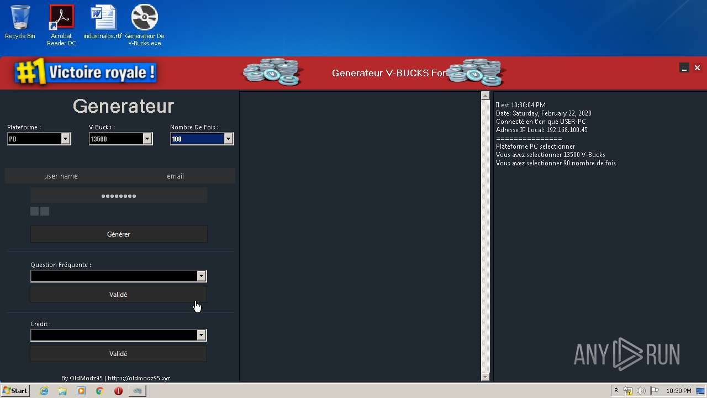Image resolution: width=707 pixels, height=398 pixels.
Task: Click the Action Center flag tray icon
Action: pyautogui.click(x=654, y=391)
